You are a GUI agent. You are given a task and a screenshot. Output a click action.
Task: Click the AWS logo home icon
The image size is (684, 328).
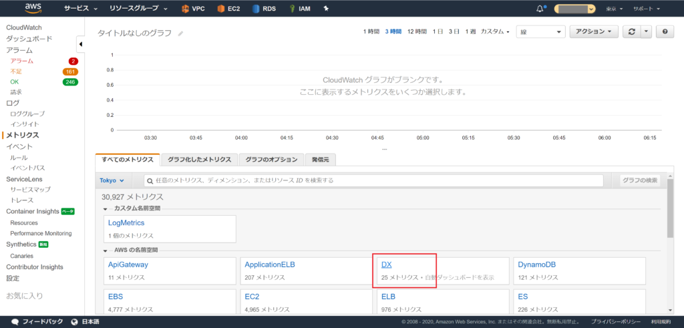pyautogui.click(x=33, y=9)
